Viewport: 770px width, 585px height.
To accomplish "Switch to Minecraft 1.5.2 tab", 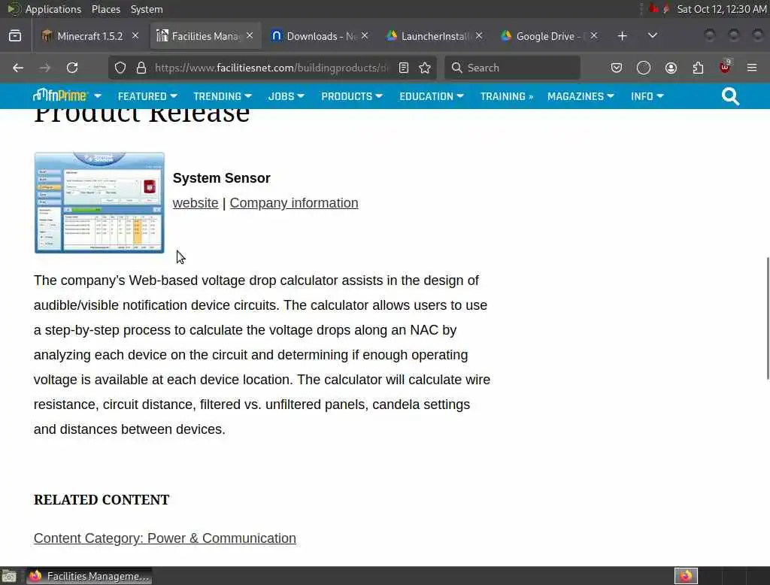I will coord(89,36).
